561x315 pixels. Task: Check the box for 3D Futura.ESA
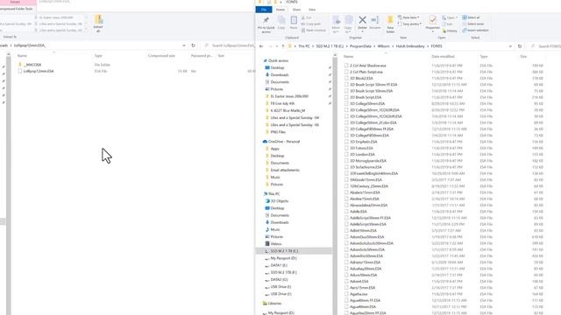[346, 148]
